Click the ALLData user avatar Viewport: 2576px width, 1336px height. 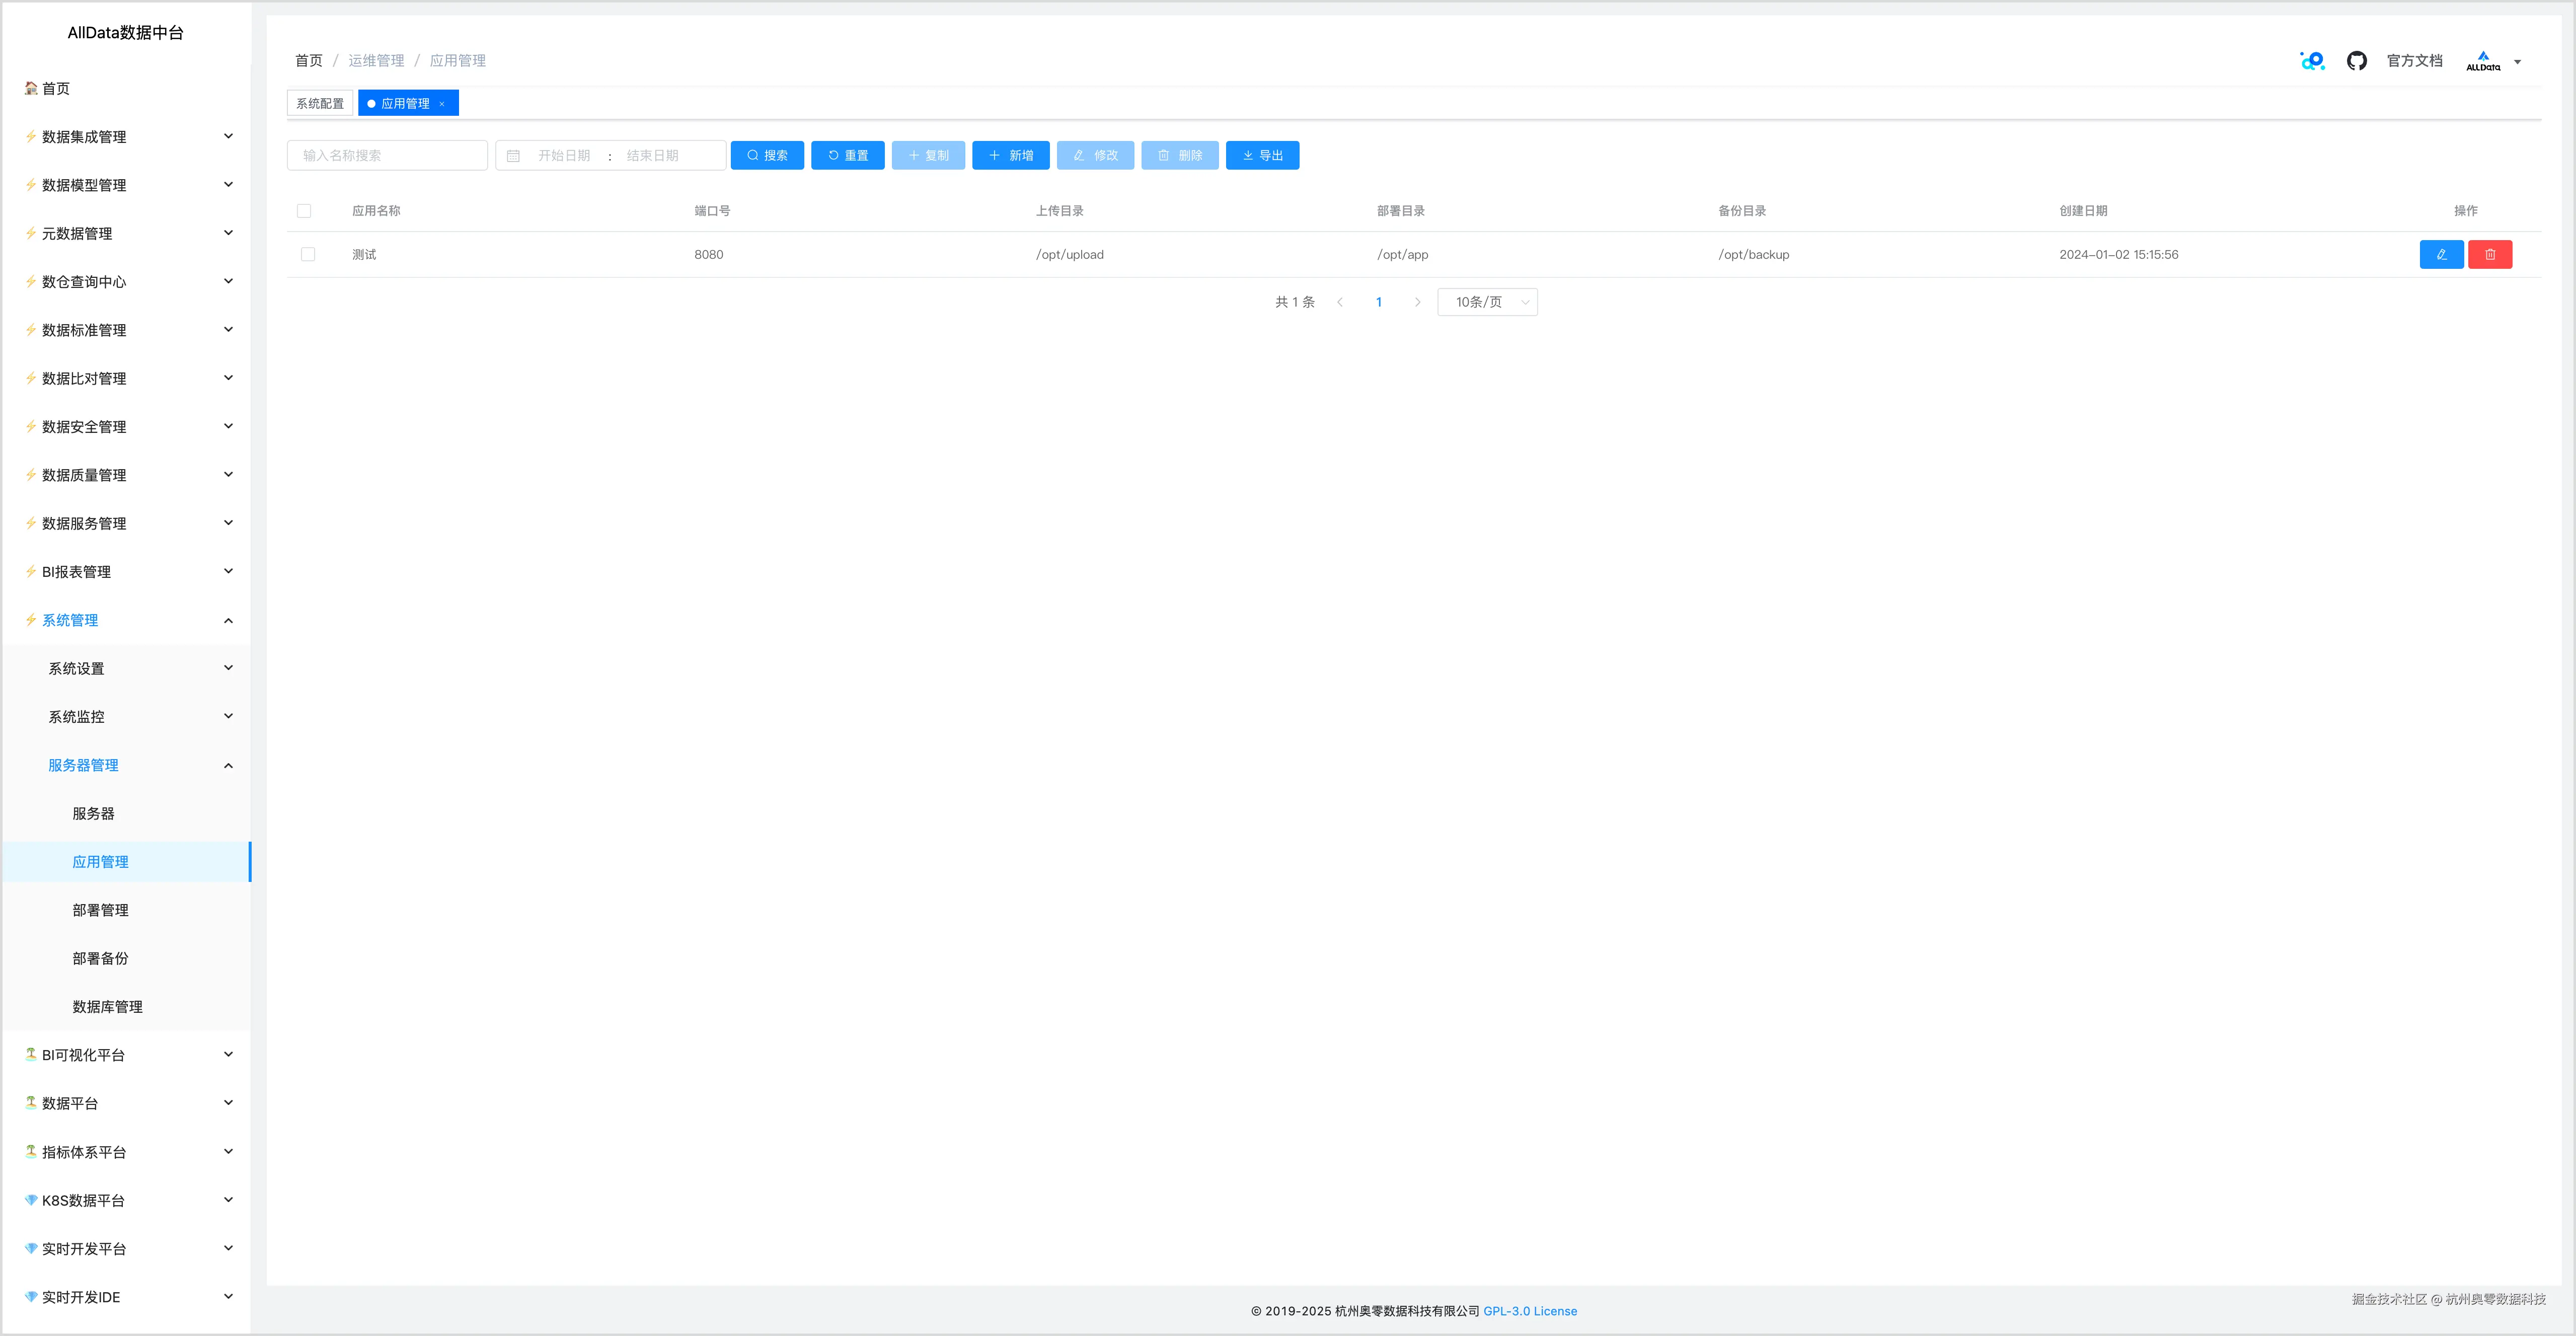(x=2483, y=61)
